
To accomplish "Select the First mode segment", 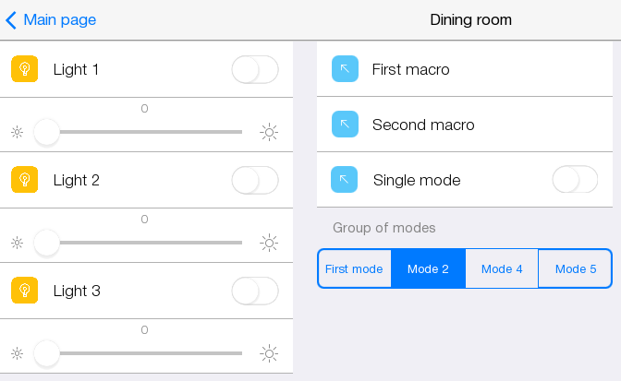I will 354,268.
